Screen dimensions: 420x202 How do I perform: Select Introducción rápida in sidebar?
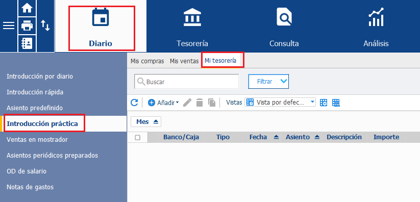35,92
